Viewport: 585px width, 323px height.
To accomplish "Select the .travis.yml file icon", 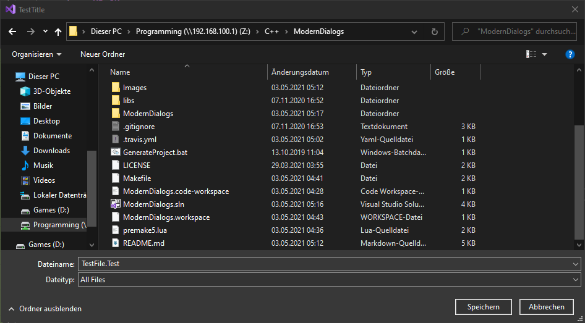I will 116,140.
